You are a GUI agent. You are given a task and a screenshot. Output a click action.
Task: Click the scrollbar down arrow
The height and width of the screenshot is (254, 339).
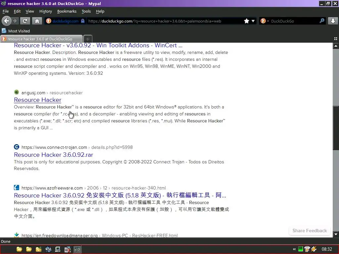click(336, 234)
